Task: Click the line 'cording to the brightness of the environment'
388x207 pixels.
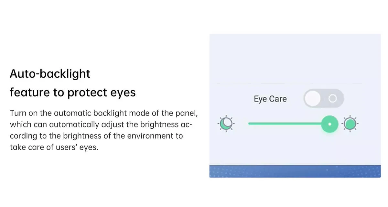Action: (96, 136)
